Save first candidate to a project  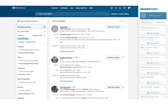[114, 27]
